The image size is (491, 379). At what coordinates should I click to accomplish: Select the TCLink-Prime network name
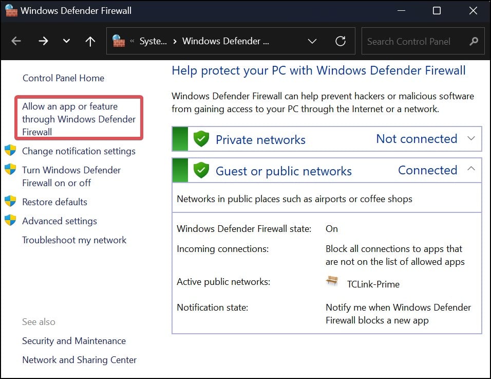tap(373, 284)
